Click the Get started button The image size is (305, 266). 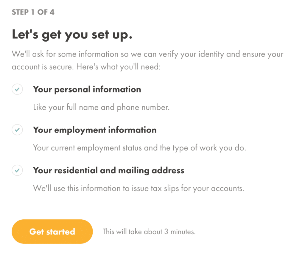point(52,232)
